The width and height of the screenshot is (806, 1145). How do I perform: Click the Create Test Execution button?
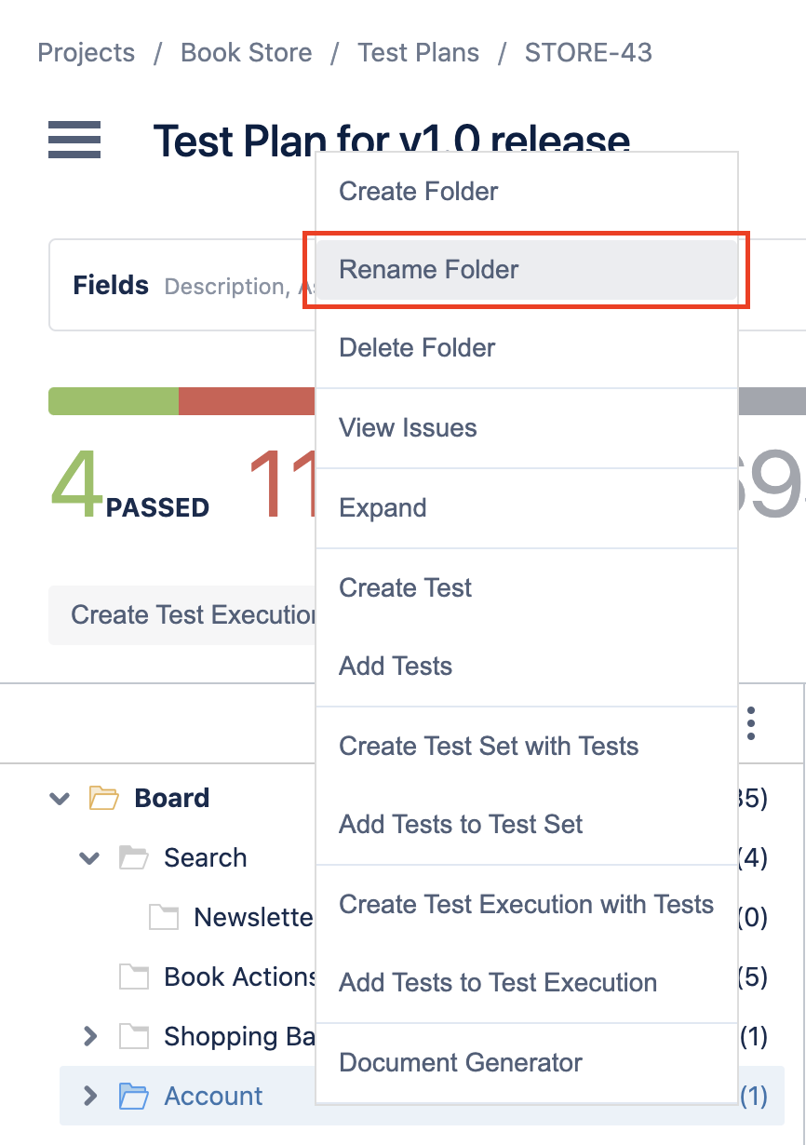point(183,615)
